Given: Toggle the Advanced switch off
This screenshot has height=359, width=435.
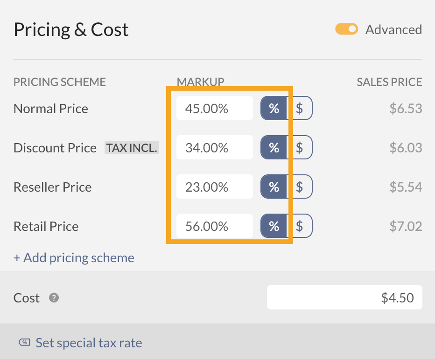Looking at the screenshot, I should click(x=346, y=29).
